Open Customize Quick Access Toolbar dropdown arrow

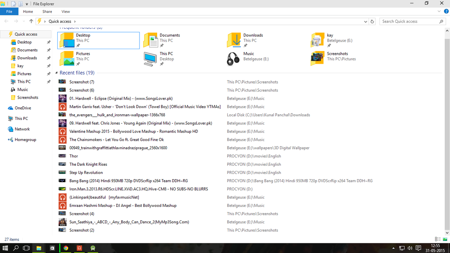coord(27,4)
